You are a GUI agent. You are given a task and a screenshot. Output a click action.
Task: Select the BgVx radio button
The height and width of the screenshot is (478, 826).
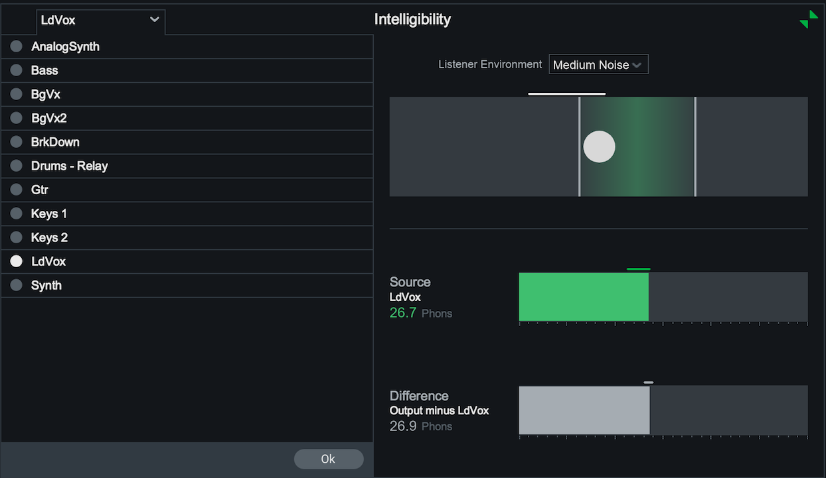coord(17,94)
